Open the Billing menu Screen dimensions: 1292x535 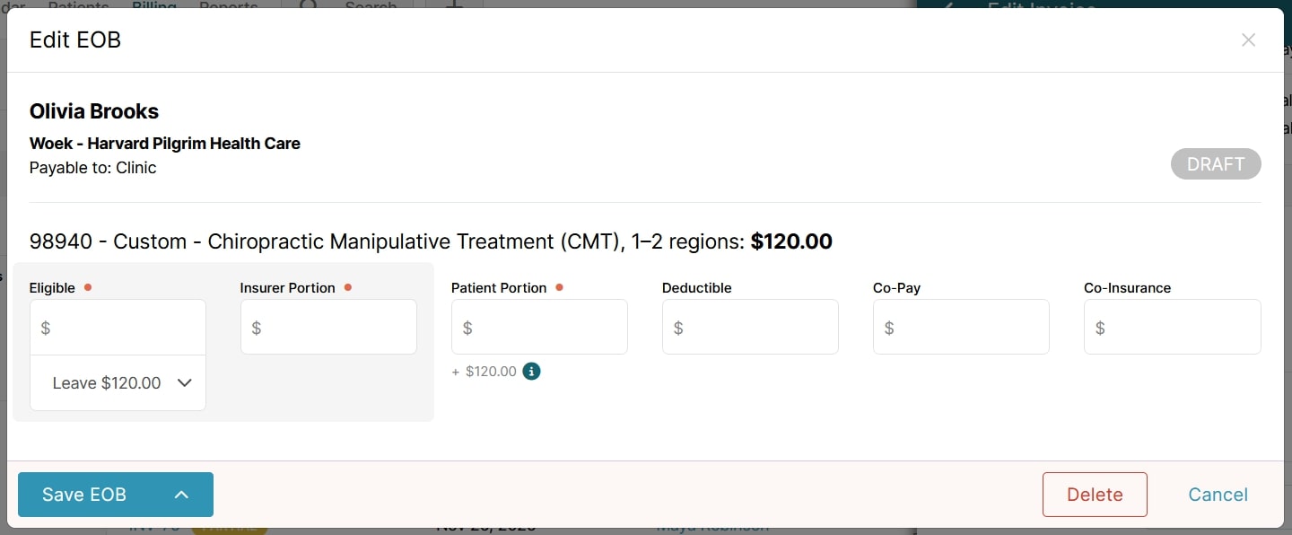pos(153,6)
